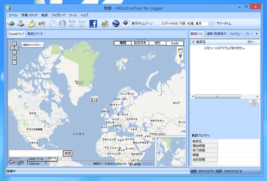267x181 pixels.
Task: Open the ツール menu
Action: click(73, 15)
